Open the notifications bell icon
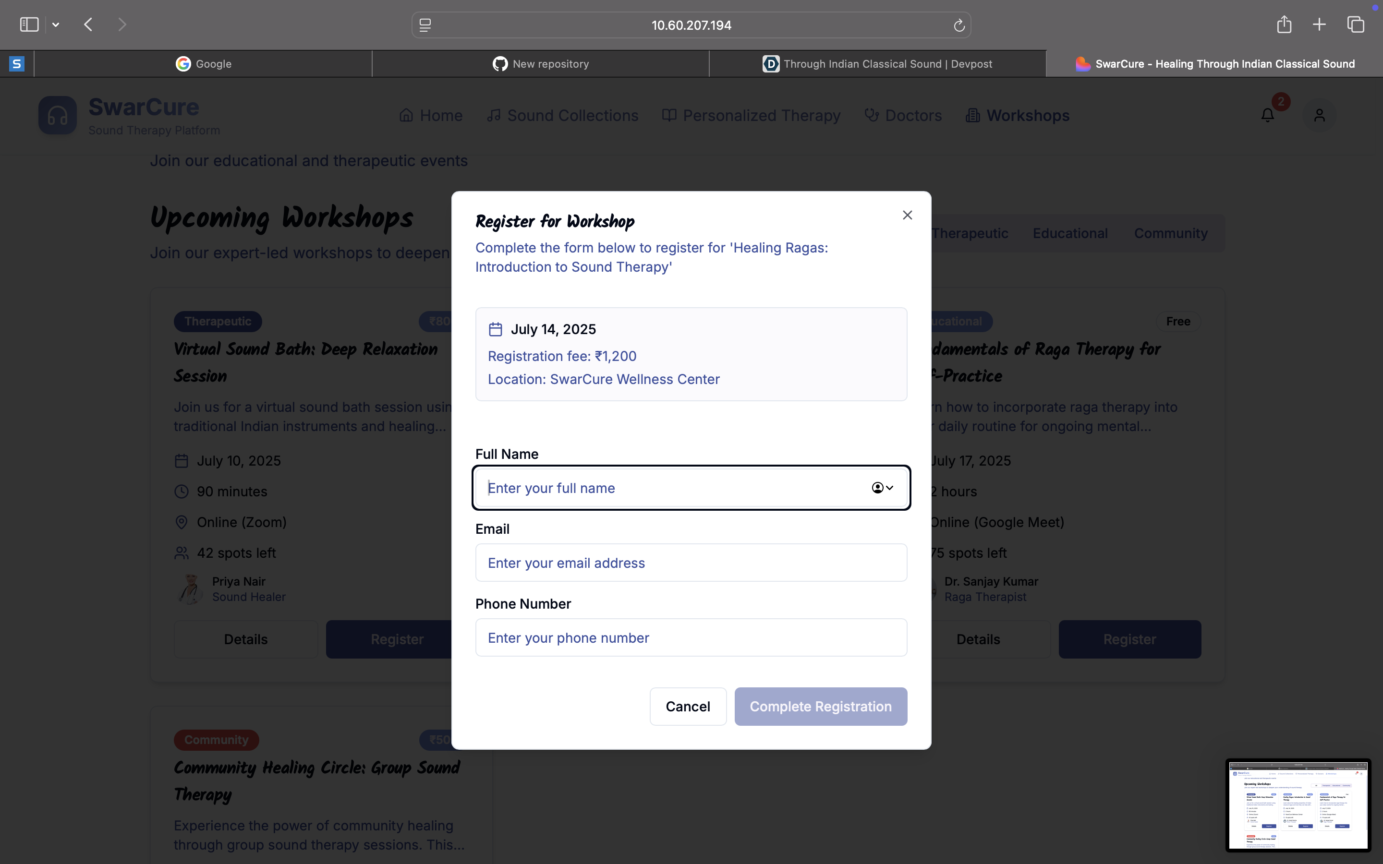 (x=1268, y=115)
